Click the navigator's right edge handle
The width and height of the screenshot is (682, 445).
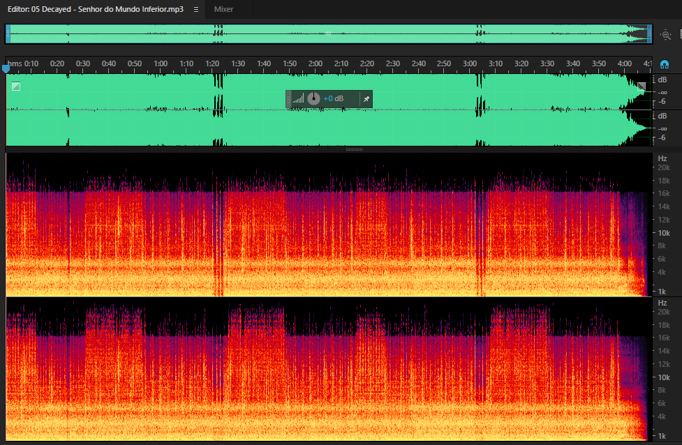[650, 34]
